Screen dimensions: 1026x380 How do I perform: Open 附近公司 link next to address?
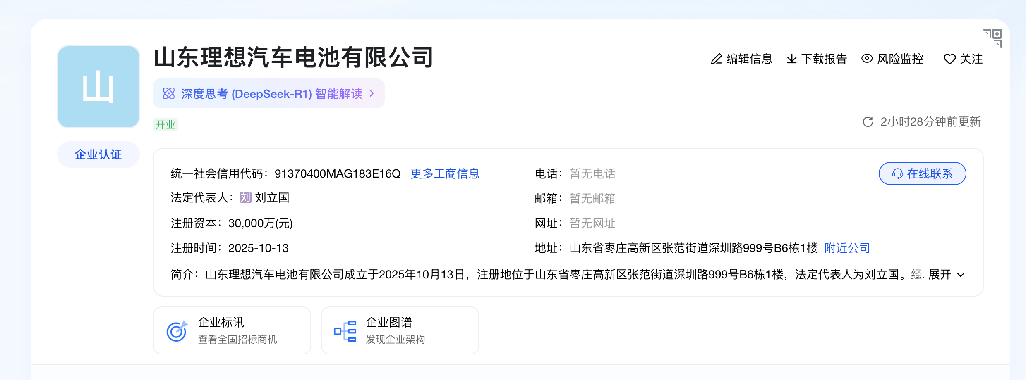pos(847,248)
